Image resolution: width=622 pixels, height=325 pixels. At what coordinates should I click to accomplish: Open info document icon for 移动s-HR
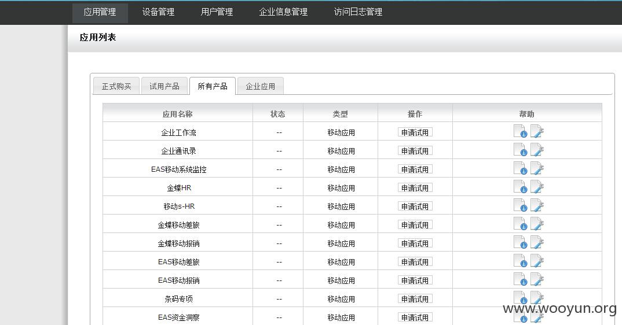coord(520,205)
